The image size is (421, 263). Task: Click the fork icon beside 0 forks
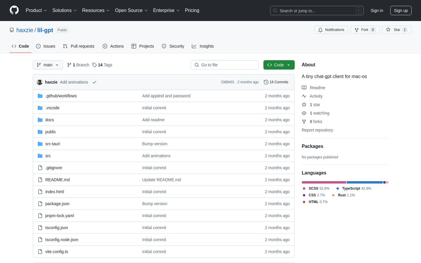point(304,122)
